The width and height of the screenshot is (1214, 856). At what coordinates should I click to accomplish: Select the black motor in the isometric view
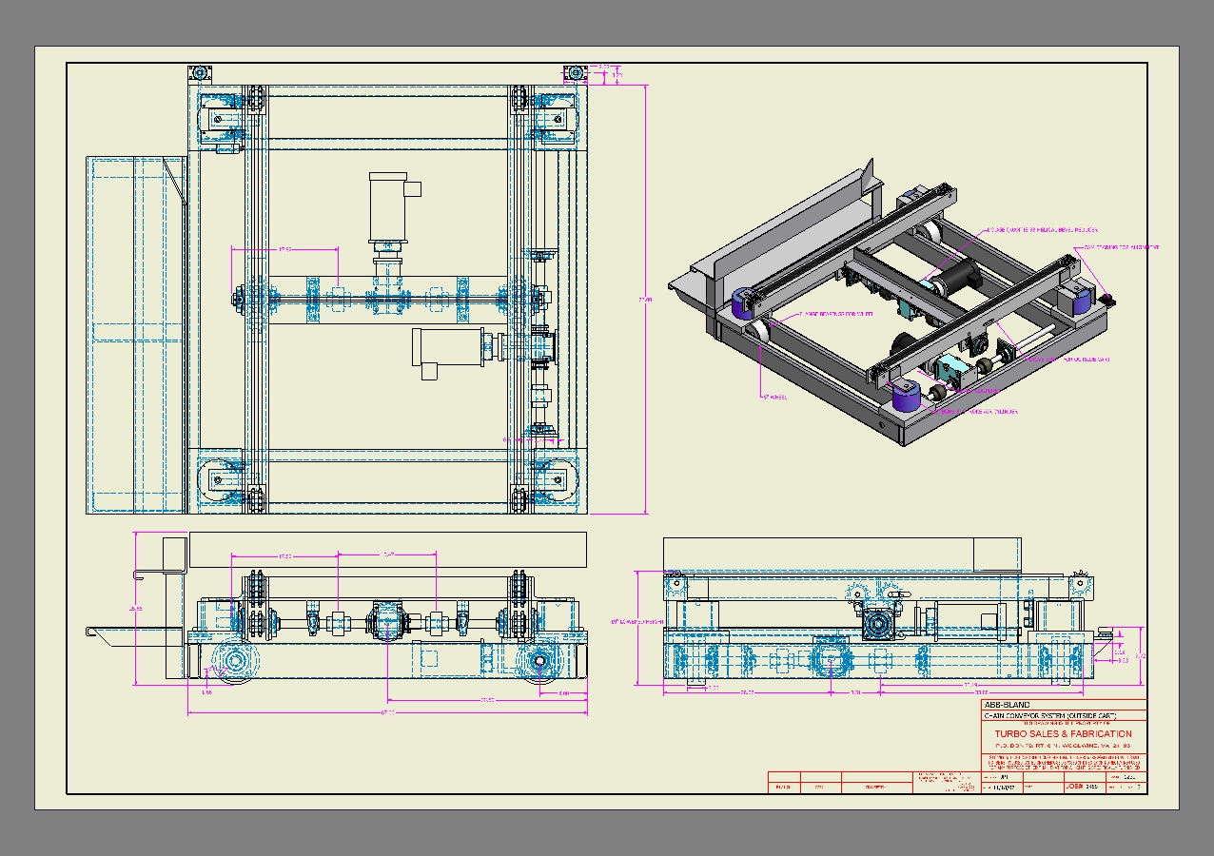(x=959, y=278)
